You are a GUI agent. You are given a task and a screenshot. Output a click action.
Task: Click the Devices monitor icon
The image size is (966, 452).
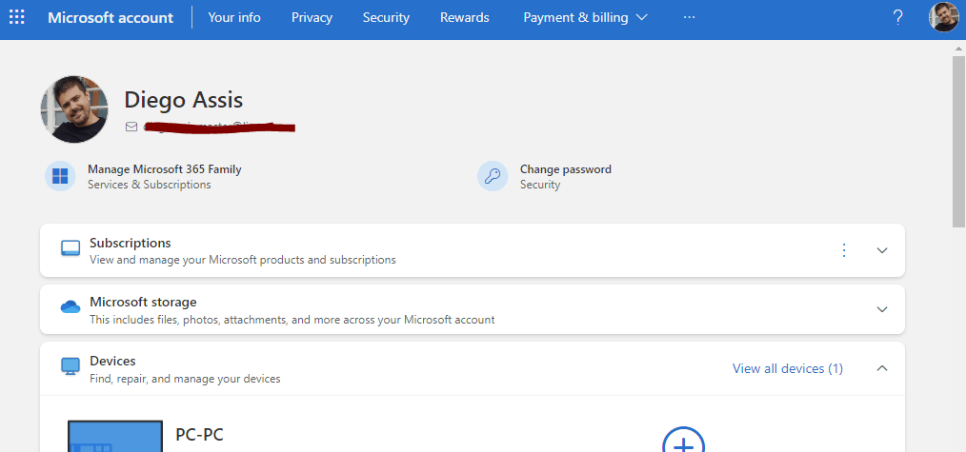[70, 366]
